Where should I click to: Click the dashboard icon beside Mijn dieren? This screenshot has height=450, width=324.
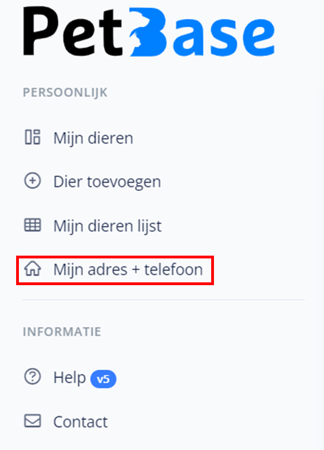coord(32,137)
